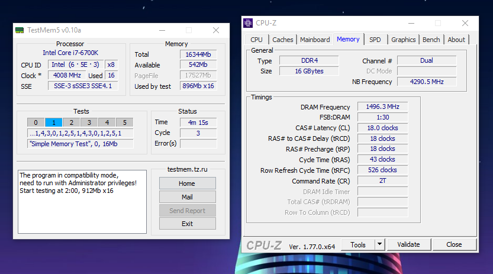The image size is (493, 274).
Task: Click the Size value 16 GBytes
Action: 309,72
